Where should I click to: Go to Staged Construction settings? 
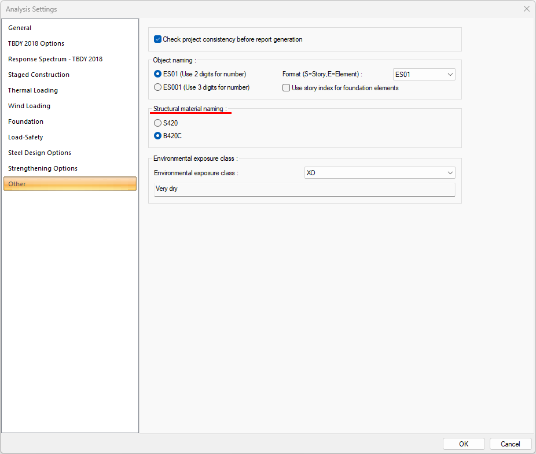click(39, 75)
